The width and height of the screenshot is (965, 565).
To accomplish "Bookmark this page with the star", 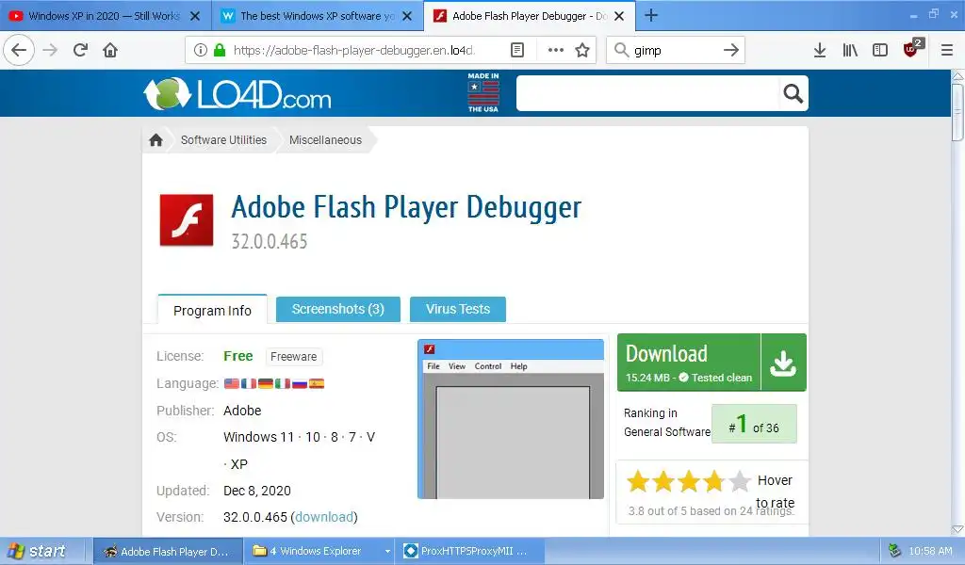I will click(x=582, y=50).
